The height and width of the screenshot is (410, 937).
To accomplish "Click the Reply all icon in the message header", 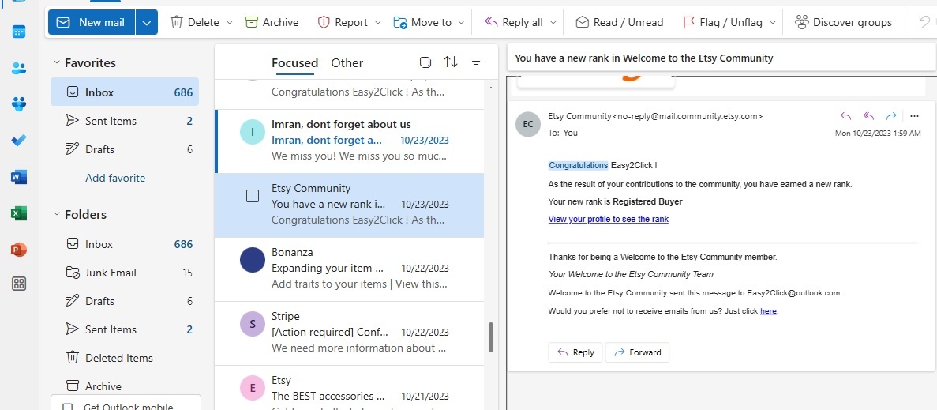I will tap(868, 116).
